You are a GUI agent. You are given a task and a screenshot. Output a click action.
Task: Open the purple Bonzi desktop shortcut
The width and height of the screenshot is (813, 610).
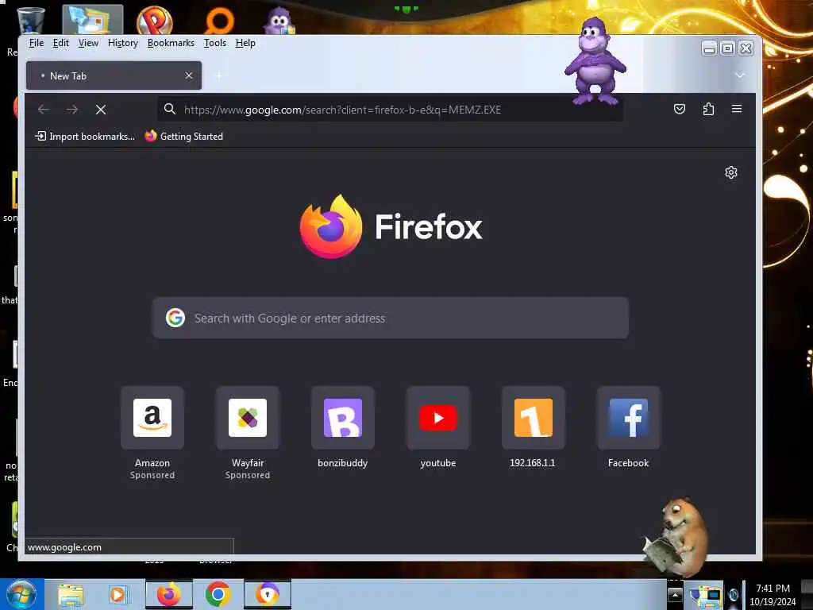click(279, 21)
